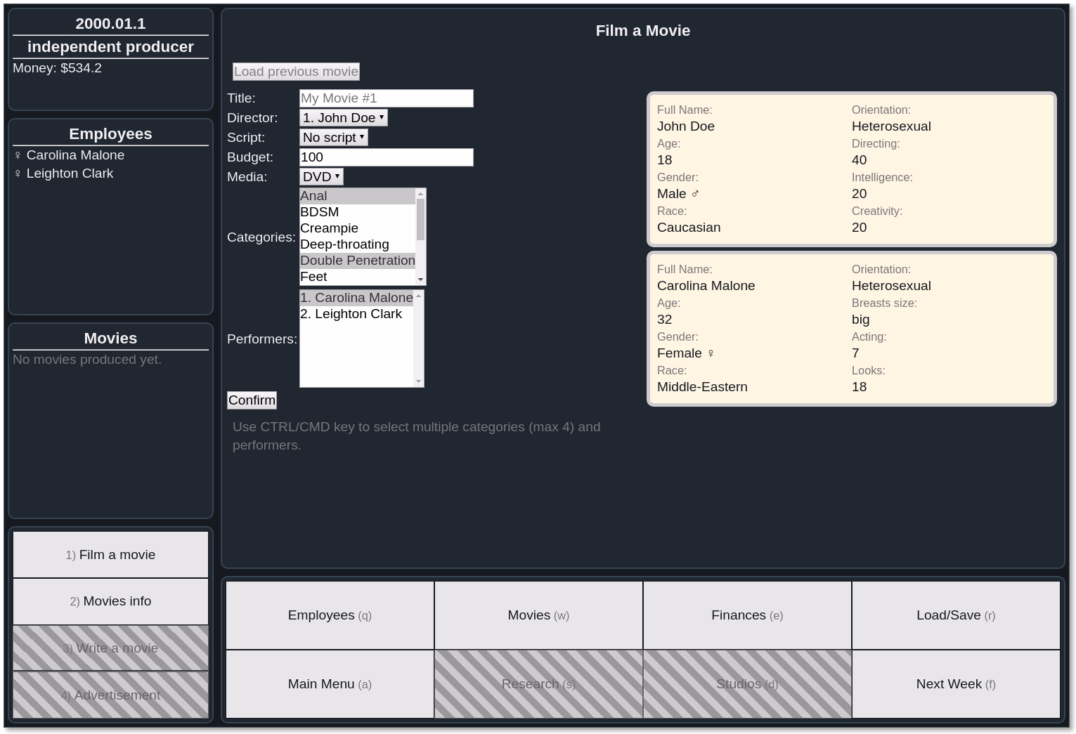Click the Load previous movie button
The height and width of the screenshot is (734, 1076).
tap(296, 72)
